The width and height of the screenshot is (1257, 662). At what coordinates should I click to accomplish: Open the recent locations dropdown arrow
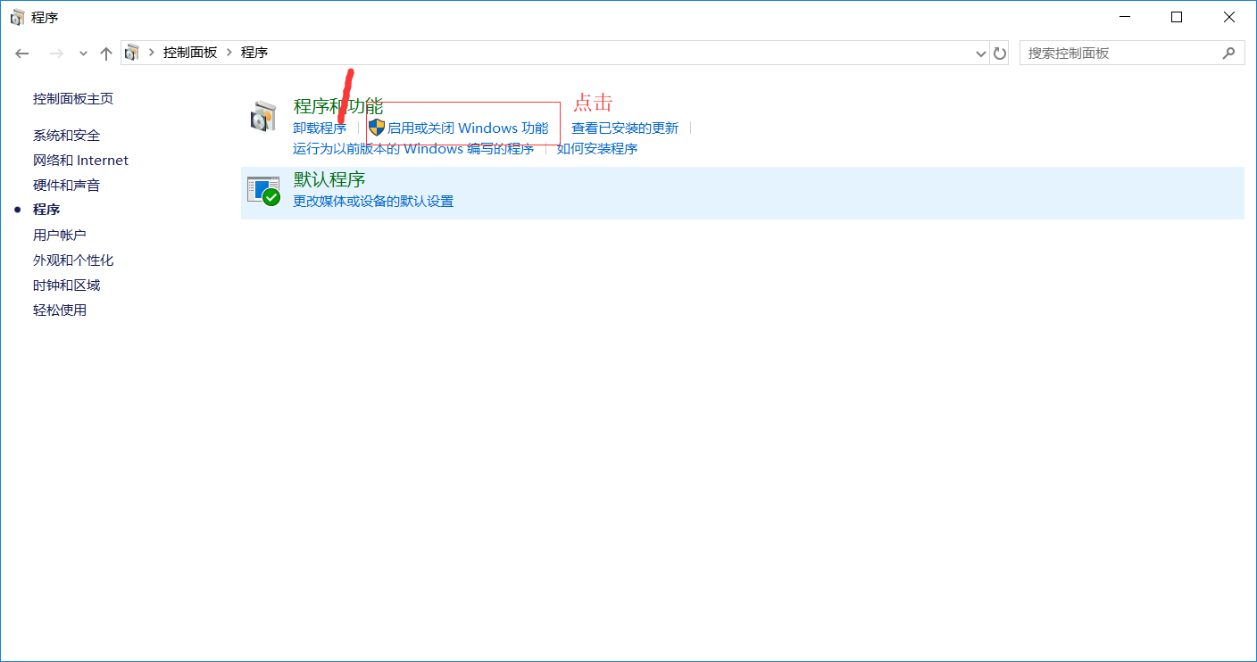click(x=83, y=54)
